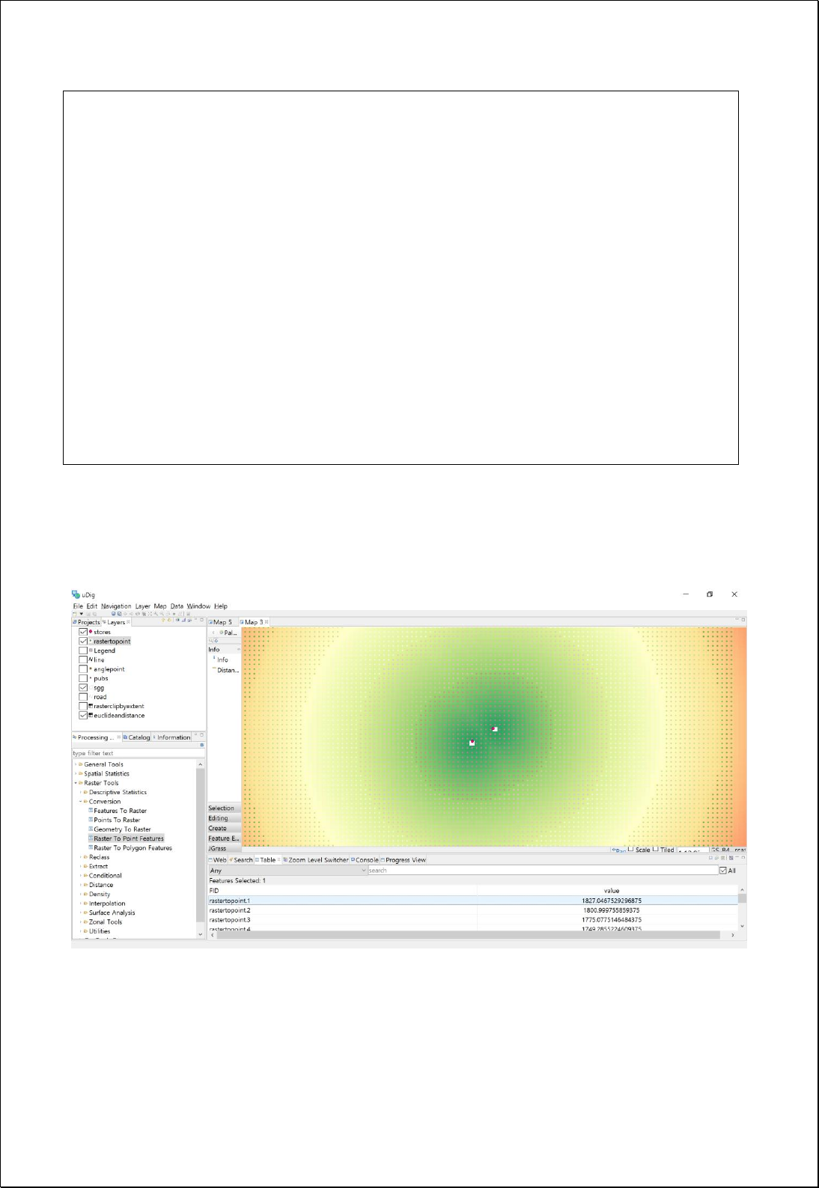819x1188 pixels.
Task: Switch to the Catalog tab
Action: 137,737
